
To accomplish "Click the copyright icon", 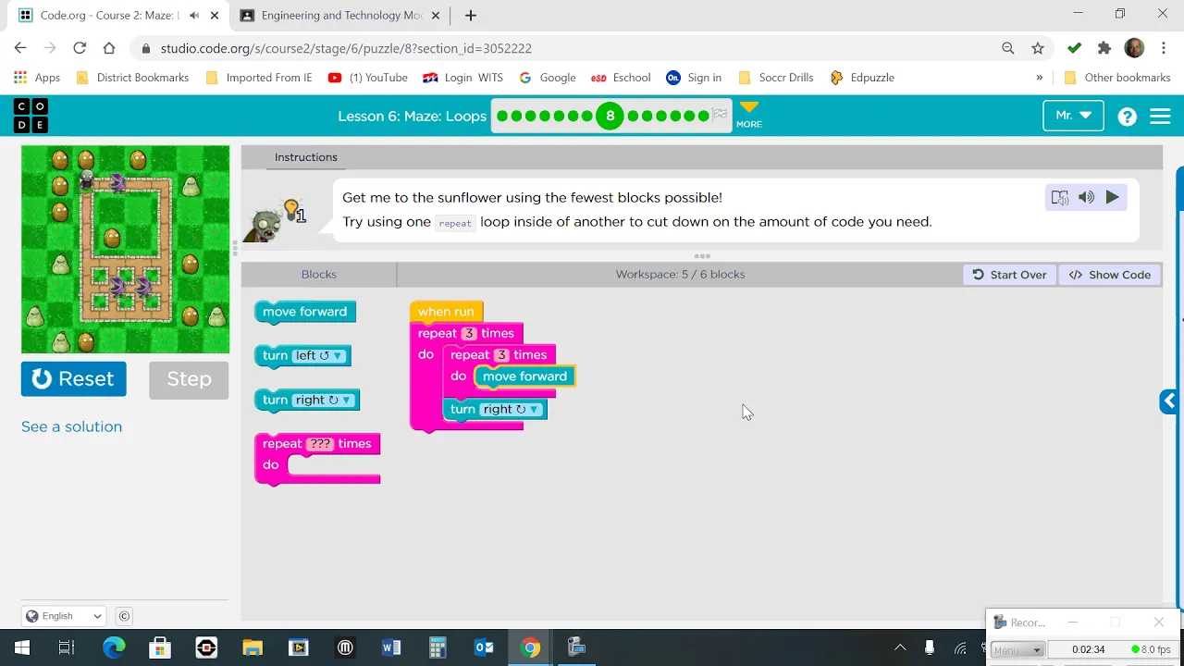I will pyautogui.click(x=124, y=616).
